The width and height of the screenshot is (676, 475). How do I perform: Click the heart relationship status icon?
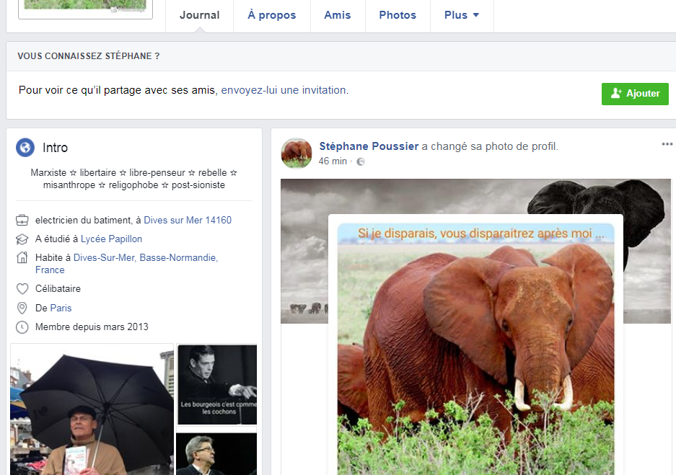pos(22,289)
